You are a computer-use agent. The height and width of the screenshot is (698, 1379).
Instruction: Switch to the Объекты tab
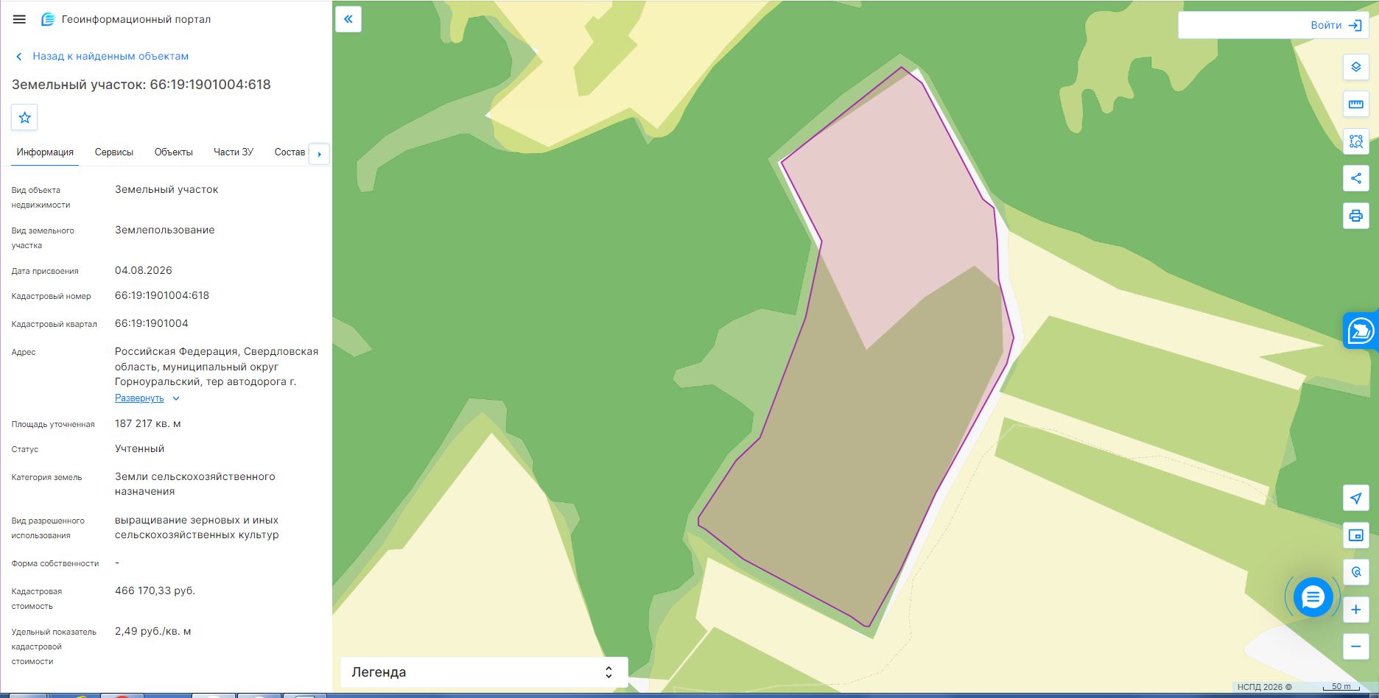174,152
